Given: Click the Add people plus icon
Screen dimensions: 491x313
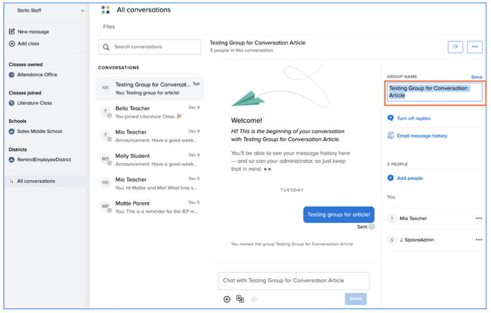Looking at the screenshot, I should pos(390,178).
